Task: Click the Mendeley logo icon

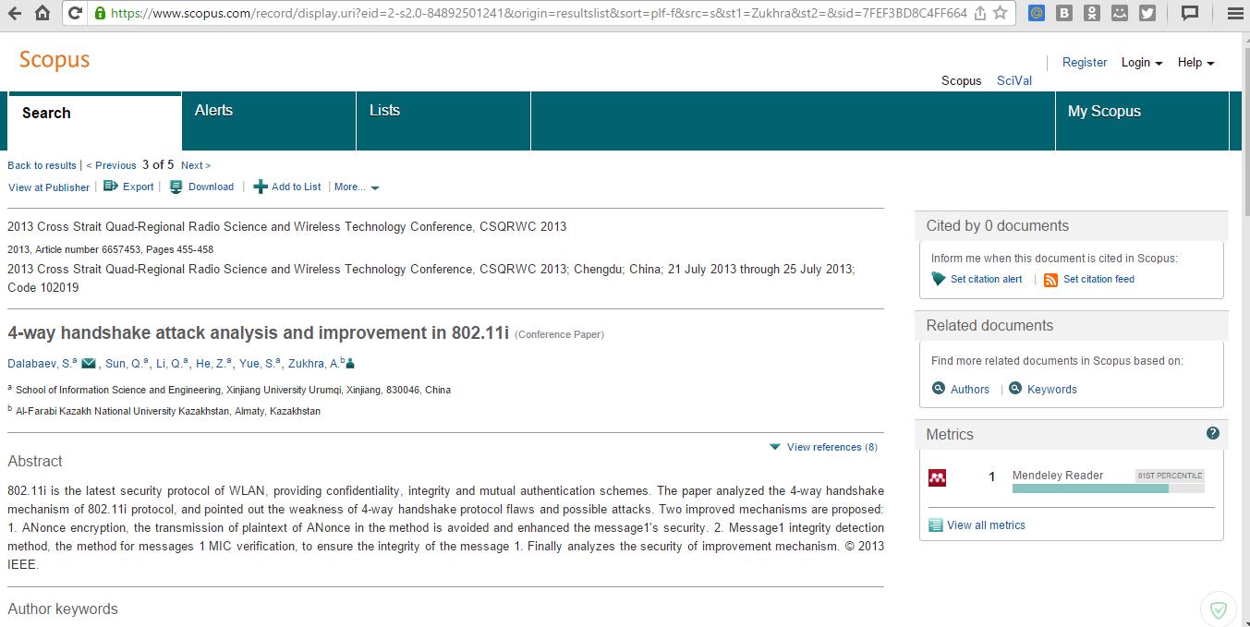Action: pos(937,477)
